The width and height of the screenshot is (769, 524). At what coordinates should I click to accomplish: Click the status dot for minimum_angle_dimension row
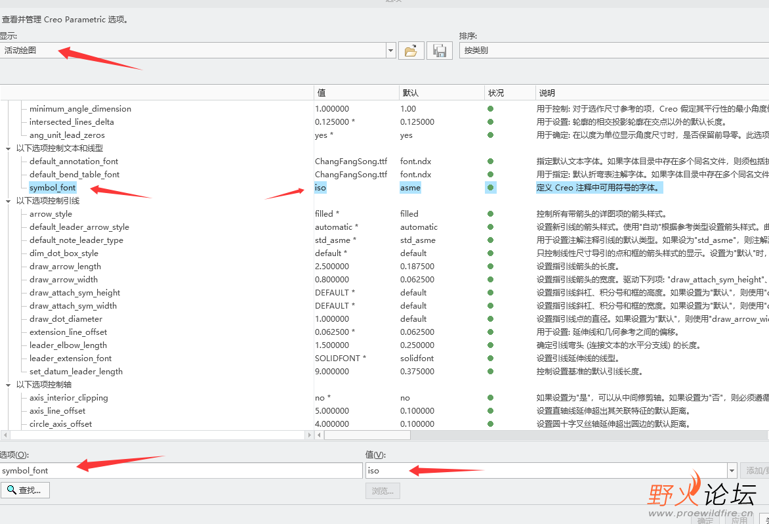pos(490,109)
